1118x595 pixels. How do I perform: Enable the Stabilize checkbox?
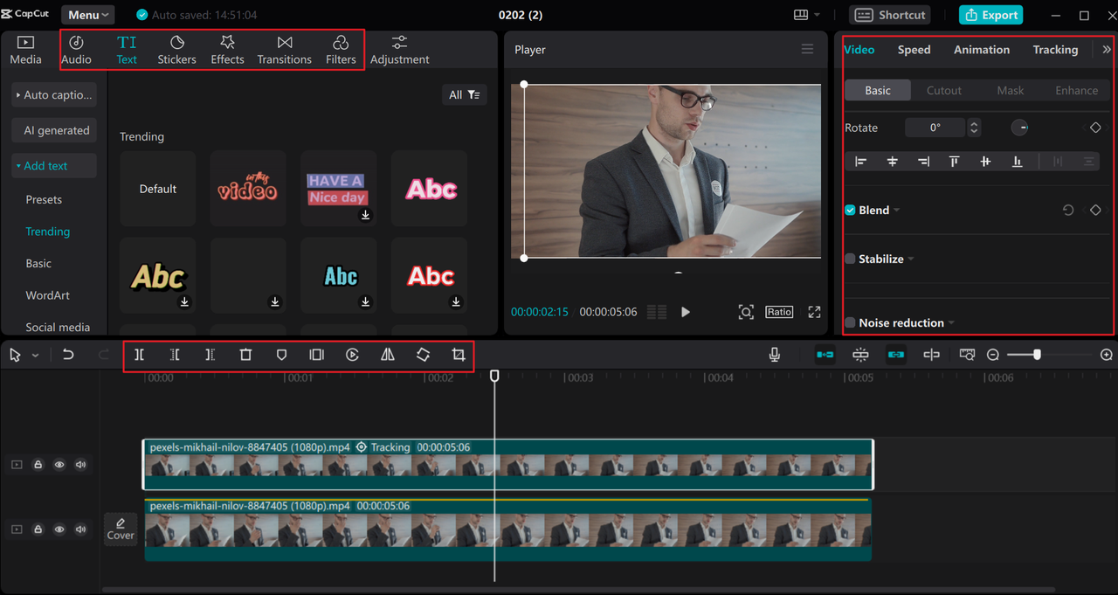coord(850,259)
